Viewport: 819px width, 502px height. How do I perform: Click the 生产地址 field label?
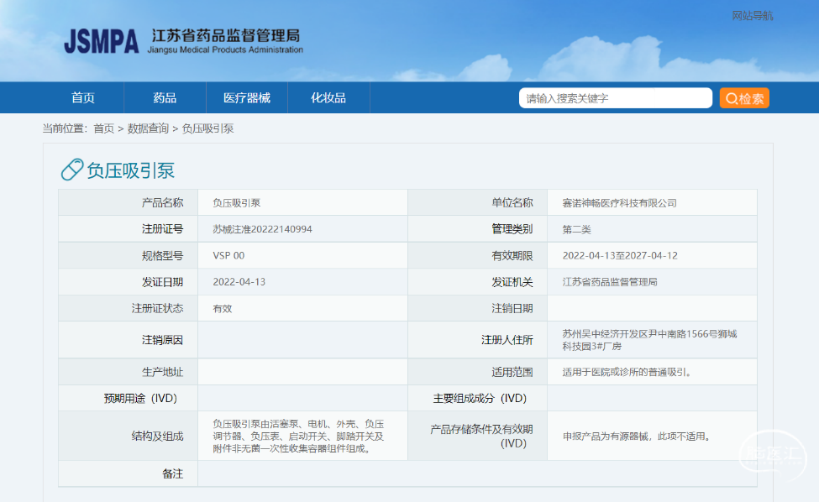(x=162, y=372)
